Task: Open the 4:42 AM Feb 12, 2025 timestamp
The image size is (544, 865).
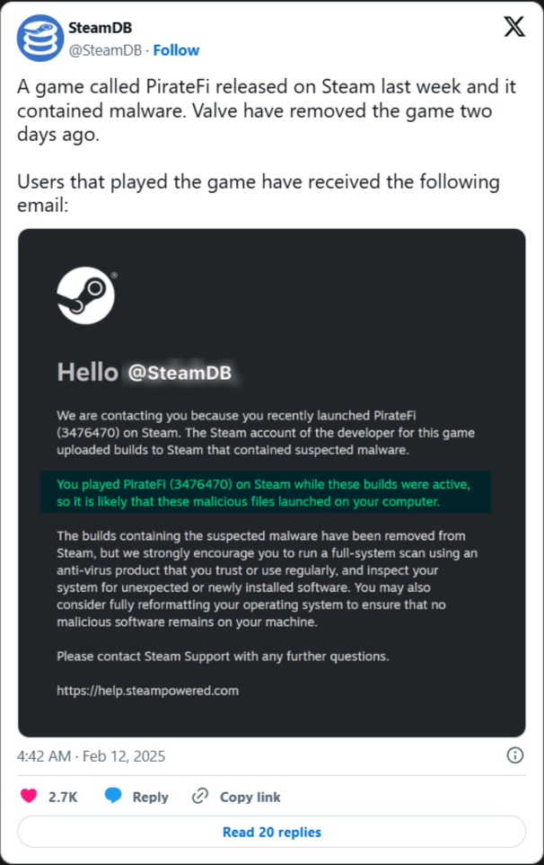Action: coord(91,755)
